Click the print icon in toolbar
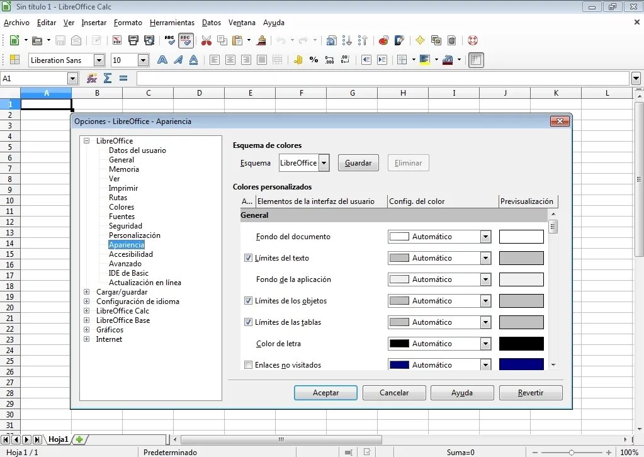644x457 pixels. 133,40
